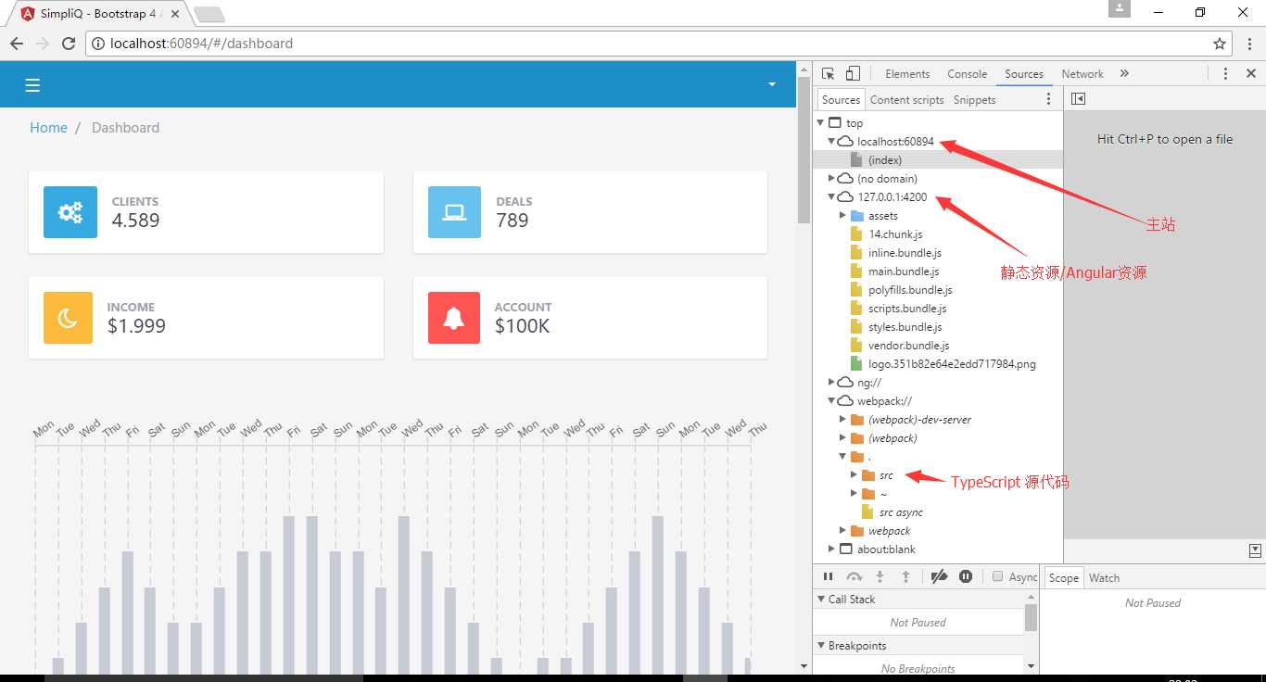Click the Deals laptop icon tile

click(x=454, y=212)
